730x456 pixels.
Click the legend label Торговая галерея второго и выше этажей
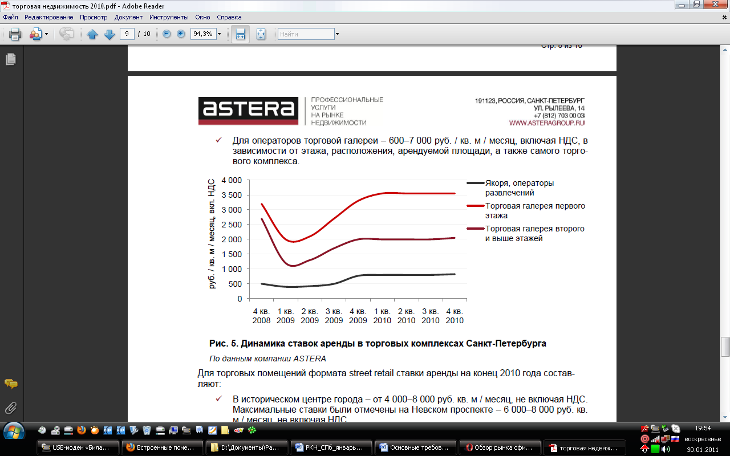coord(534,234)
